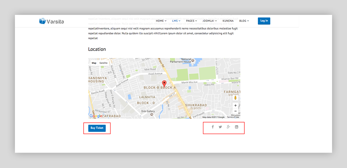The image size is (347, 168).
Task: Share via the Google Plus icon
Action: [228, 127]
